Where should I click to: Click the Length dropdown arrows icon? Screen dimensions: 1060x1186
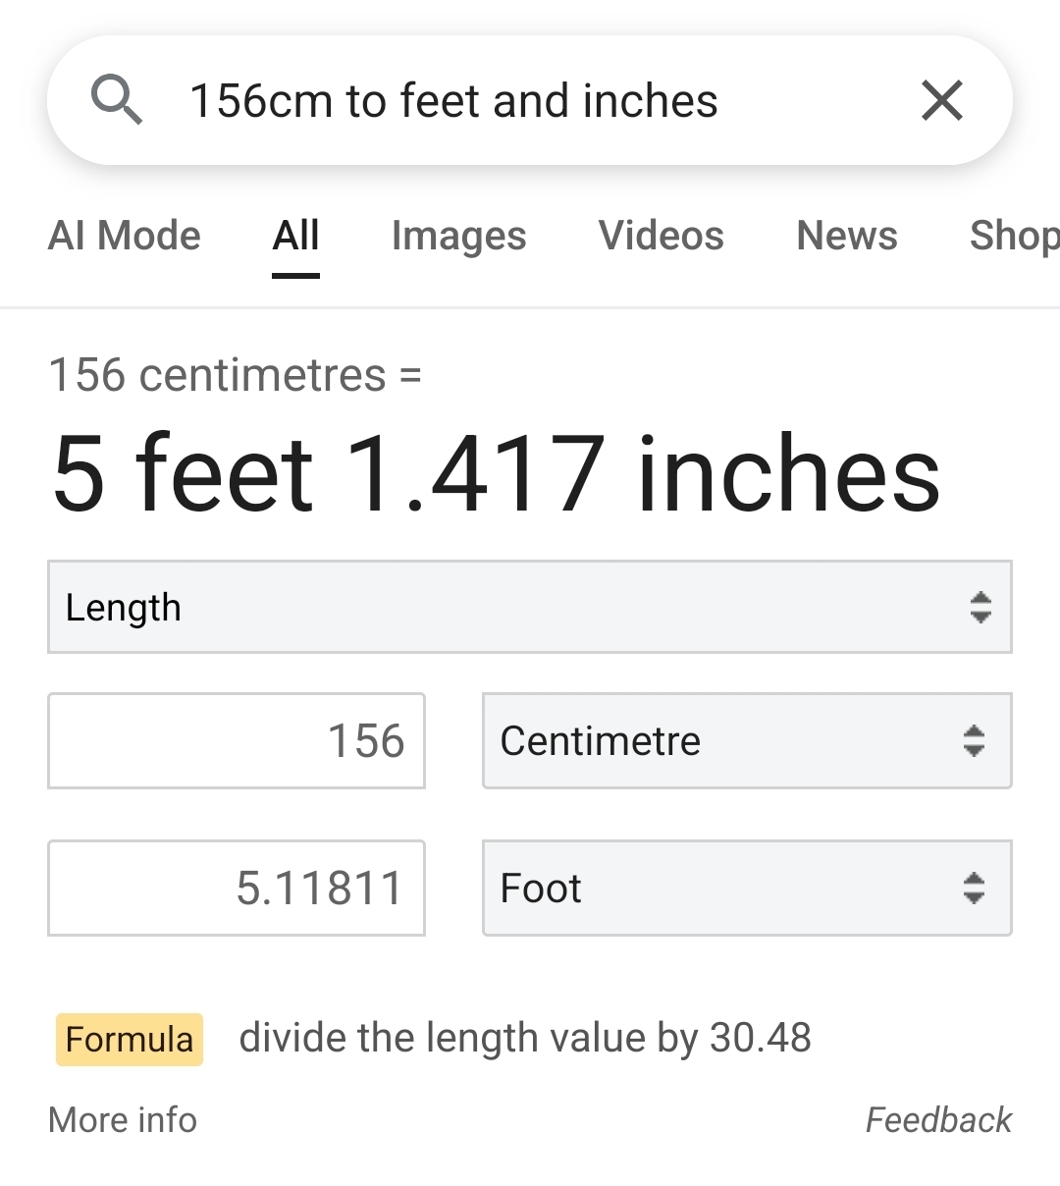click(980, 608)
